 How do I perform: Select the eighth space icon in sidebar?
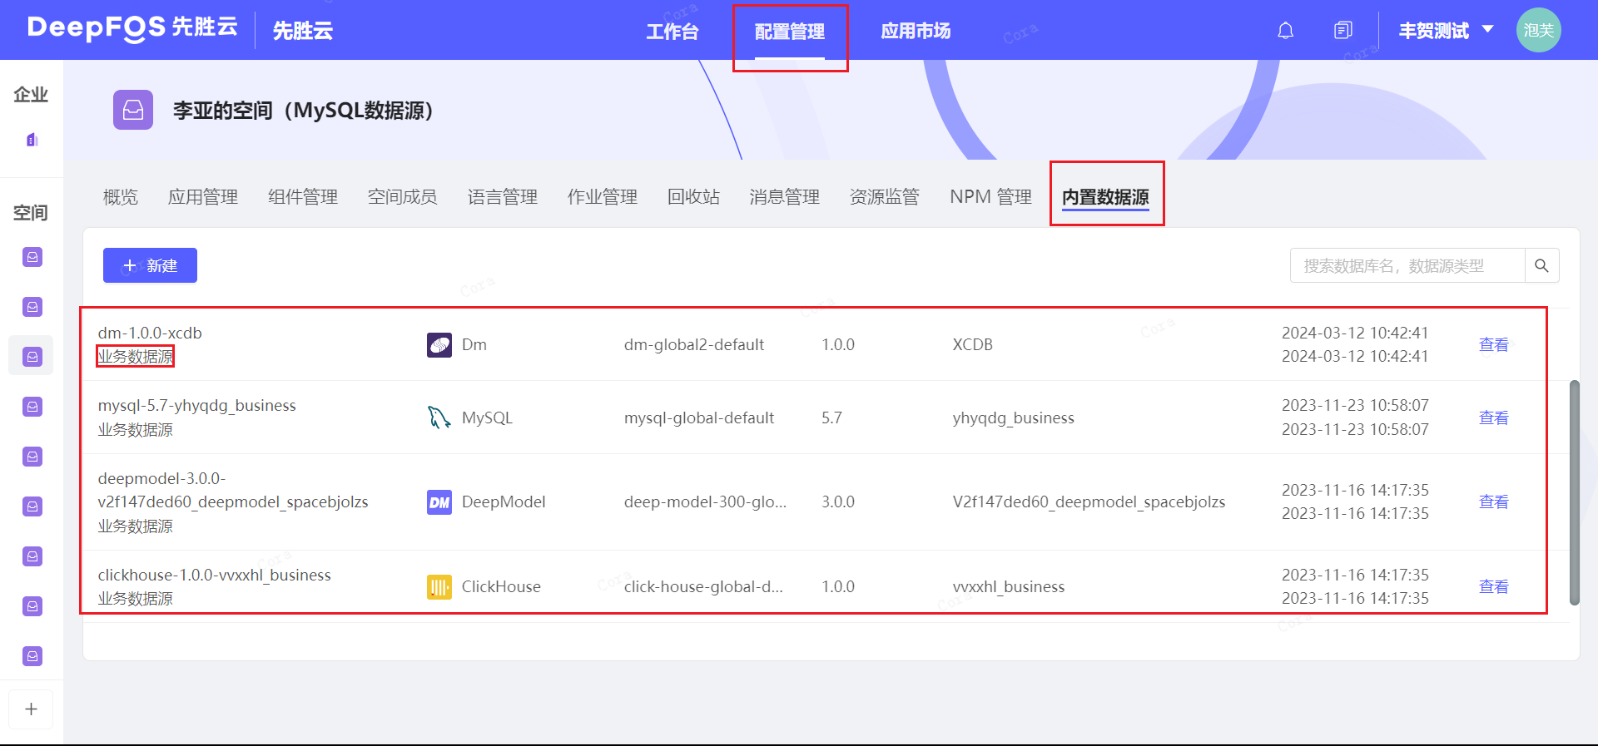32,606
